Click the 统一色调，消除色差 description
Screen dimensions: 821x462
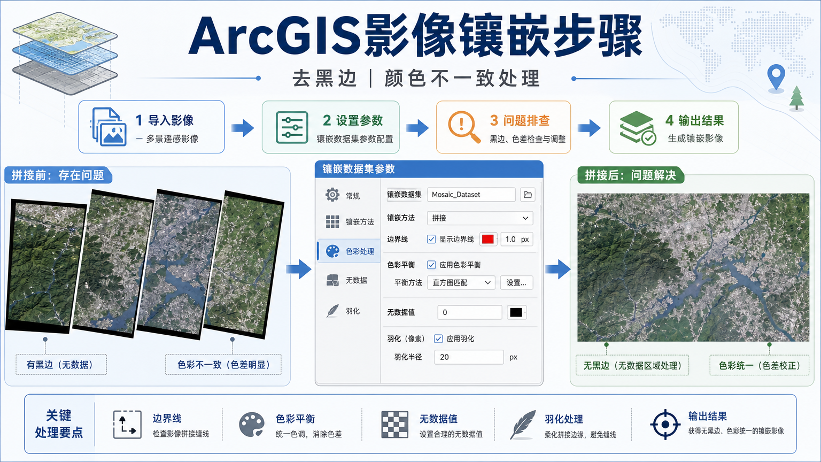[x=309, y=434]
